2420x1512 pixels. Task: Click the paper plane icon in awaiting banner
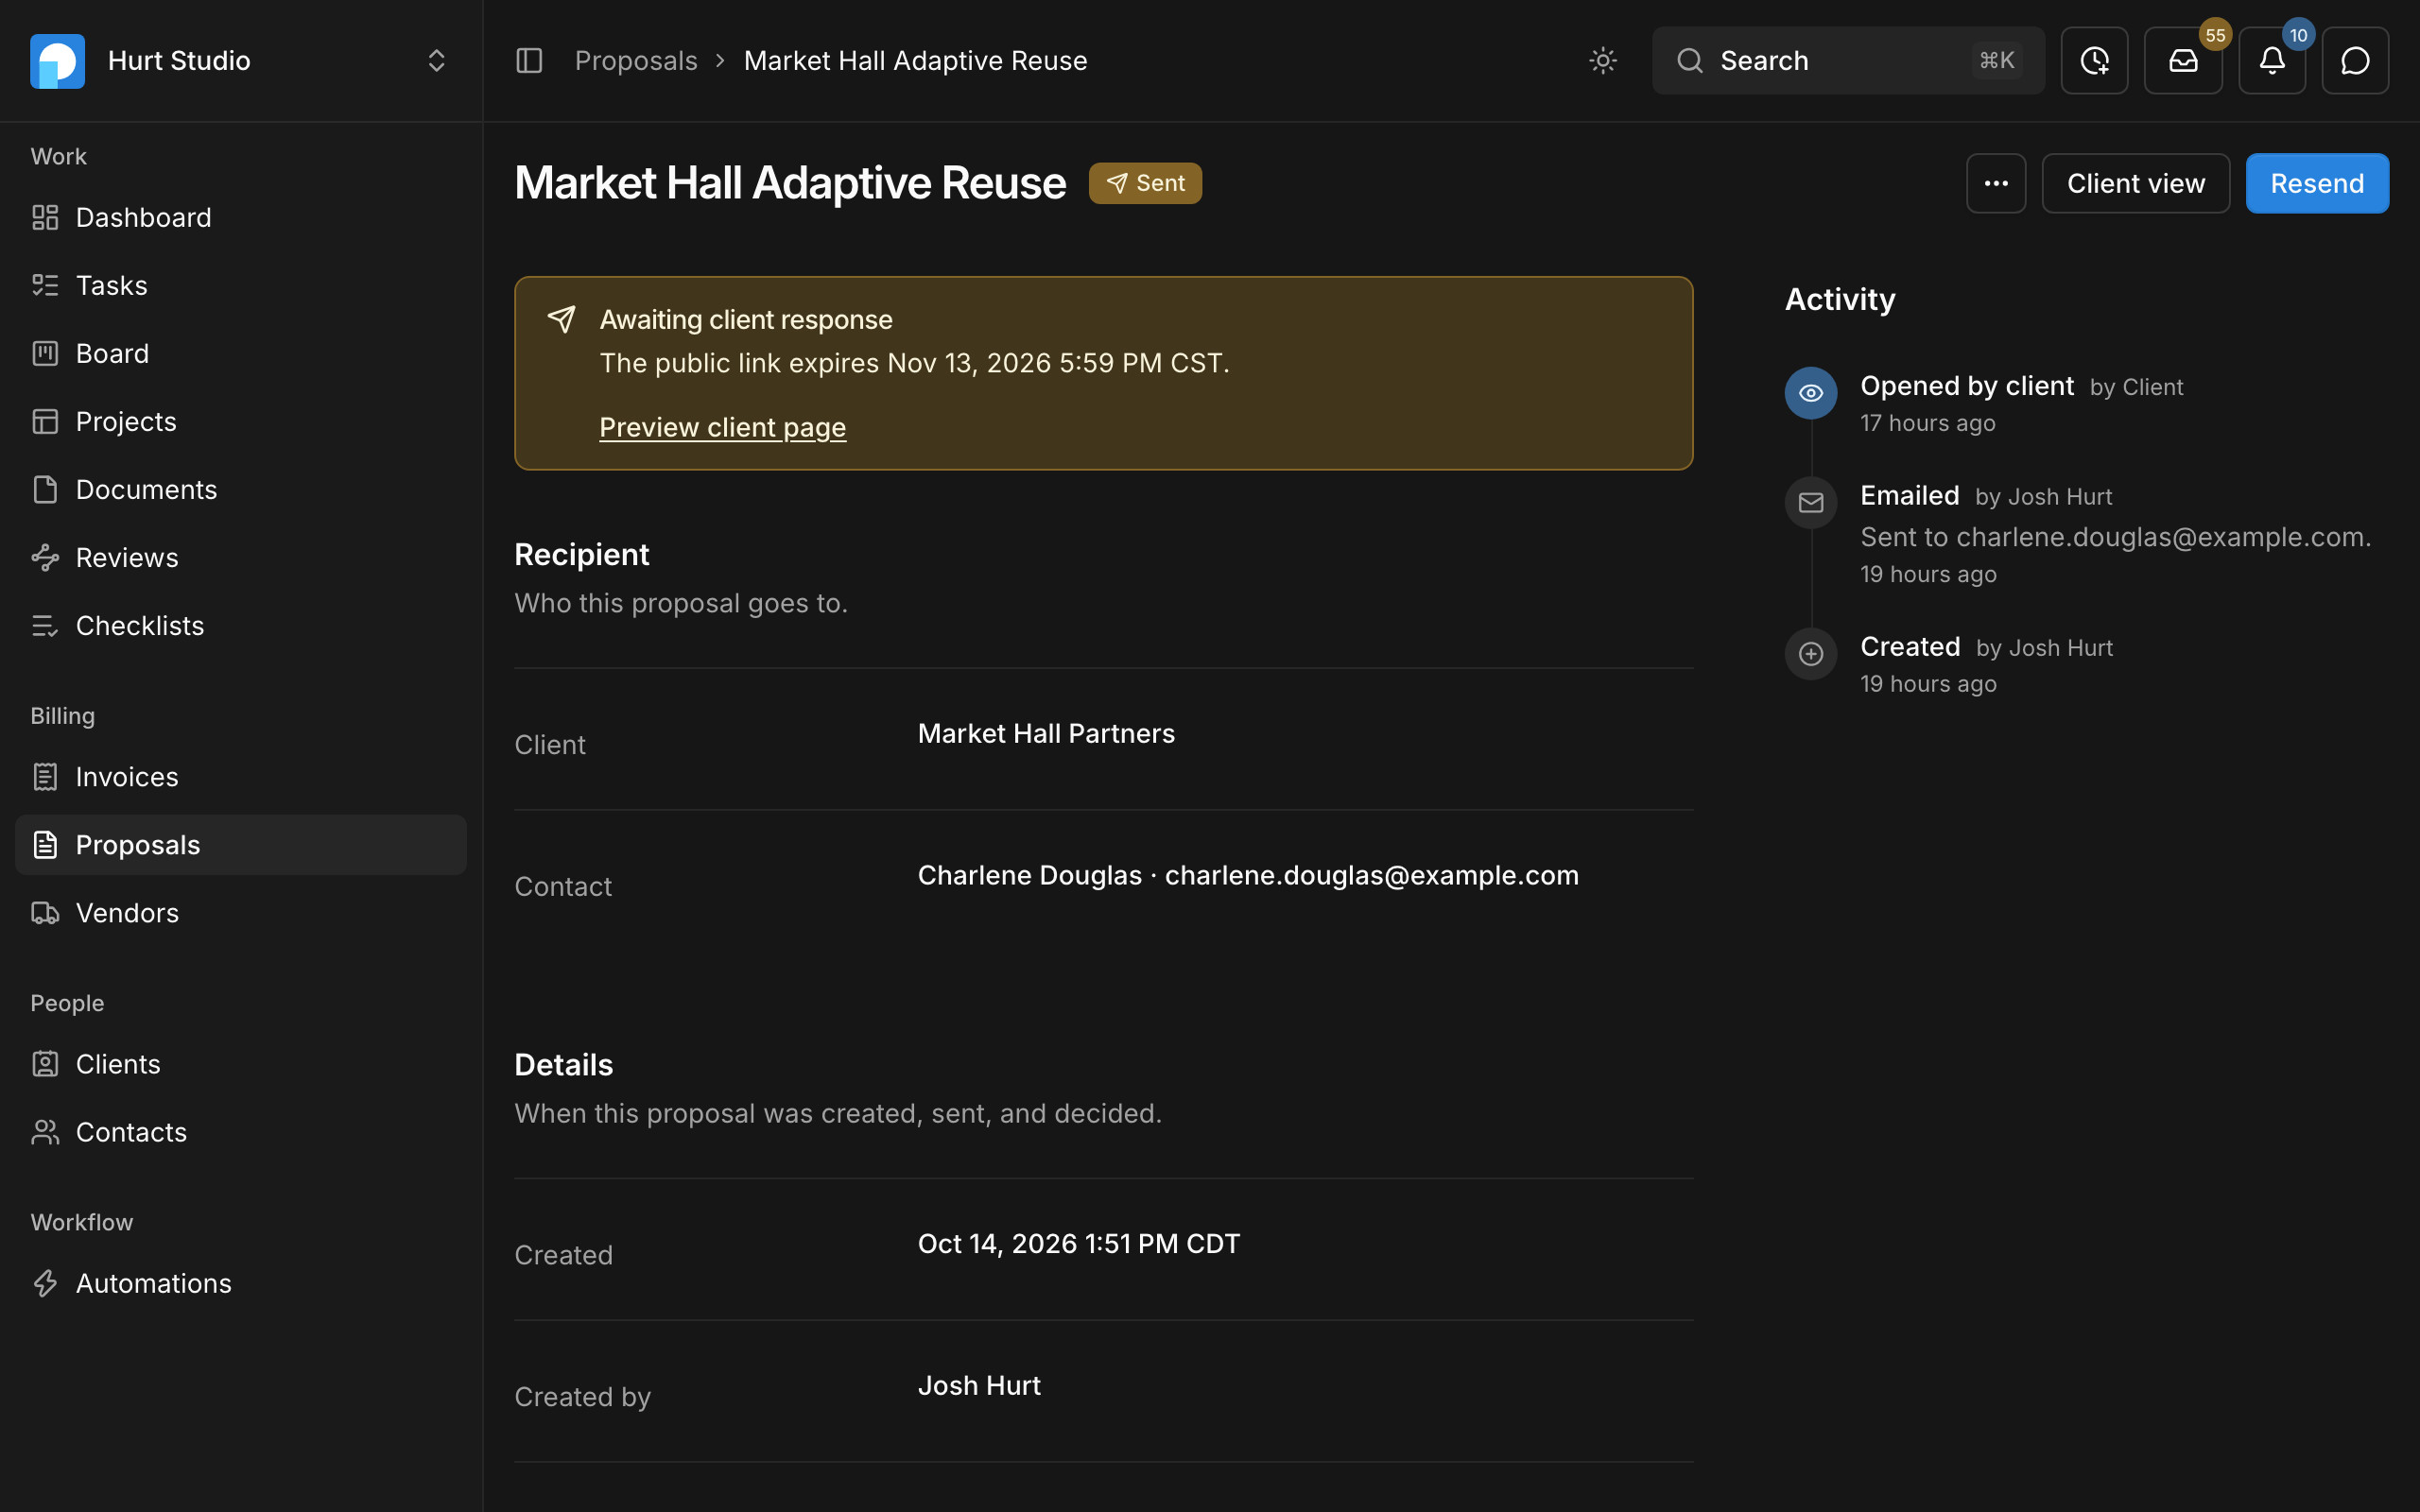[x=561, y=320]
